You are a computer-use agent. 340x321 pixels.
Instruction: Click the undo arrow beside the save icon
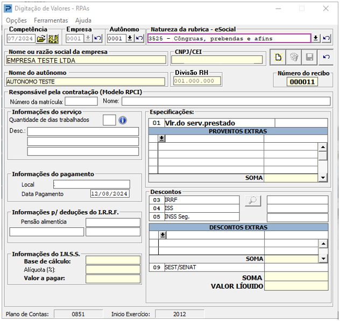point(326,57)
